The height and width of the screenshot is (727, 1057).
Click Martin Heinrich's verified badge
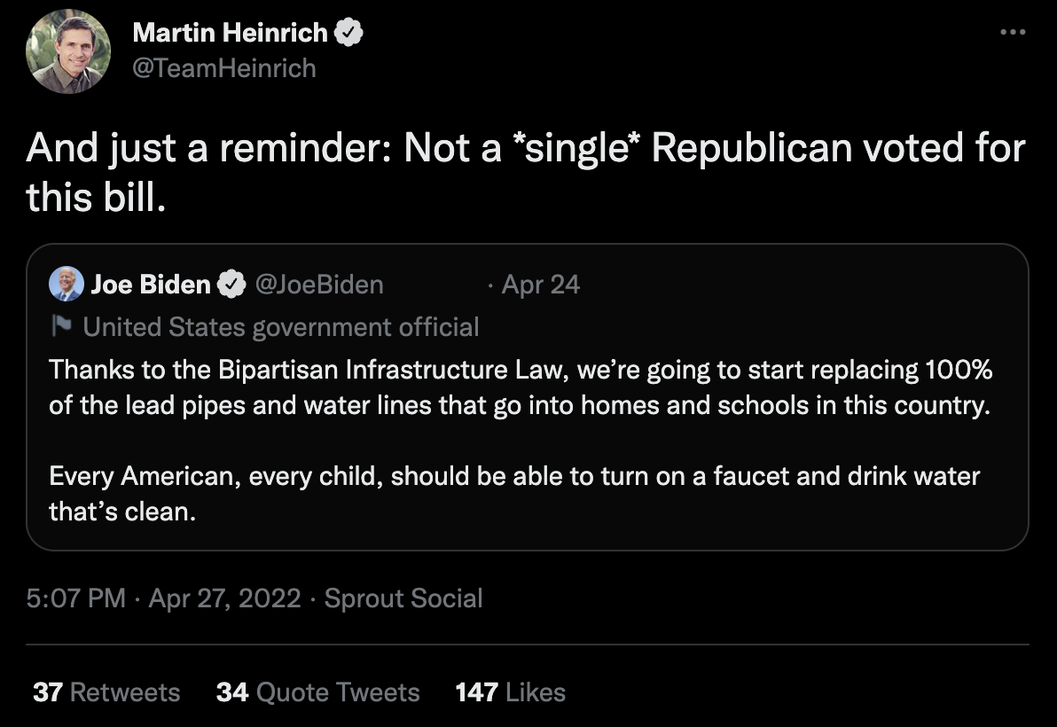point(349,34)
